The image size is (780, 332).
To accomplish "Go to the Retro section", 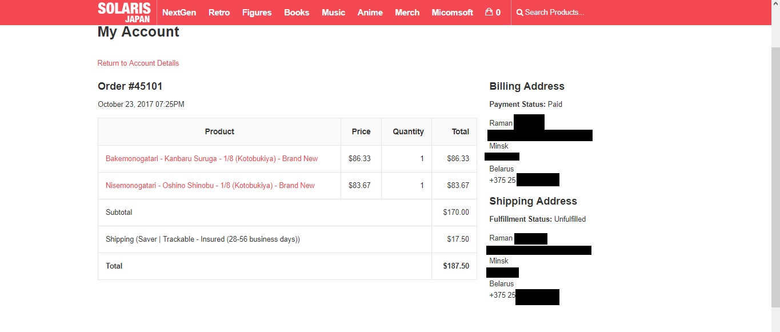I will (219, 13).
